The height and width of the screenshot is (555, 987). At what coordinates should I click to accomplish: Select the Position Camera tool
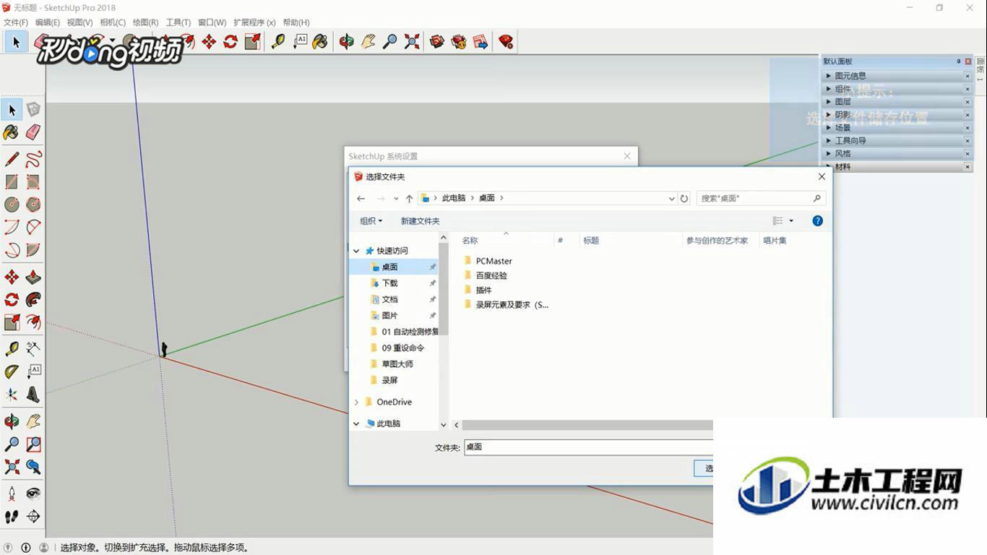click(x=12, y=494)
